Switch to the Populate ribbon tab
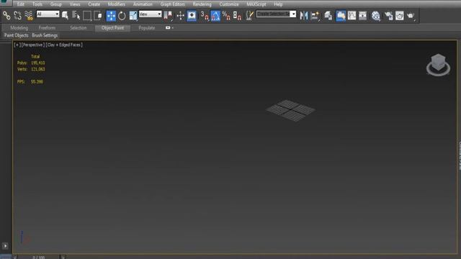 coord(147,28)
